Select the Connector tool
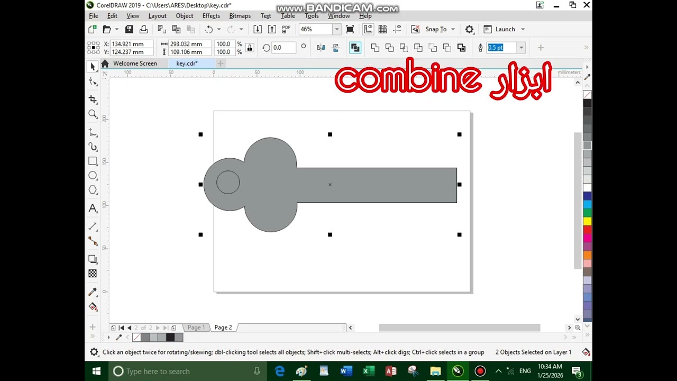 [x=93, y=241]
